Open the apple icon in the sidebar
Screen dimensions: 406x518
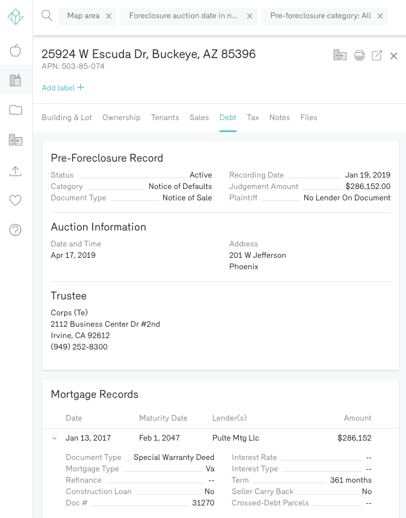(x=15, y=51)
